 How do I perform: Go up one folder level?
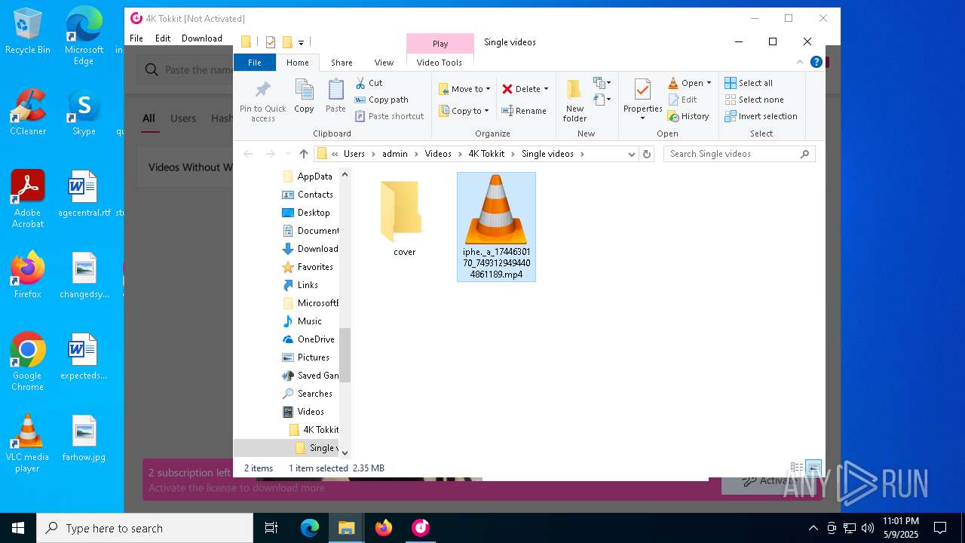tap(304, 154)
